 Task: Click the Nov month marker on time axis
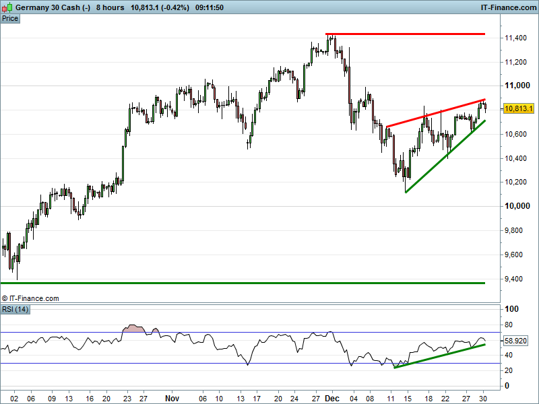pyautogui.click(x=174, y=398)
